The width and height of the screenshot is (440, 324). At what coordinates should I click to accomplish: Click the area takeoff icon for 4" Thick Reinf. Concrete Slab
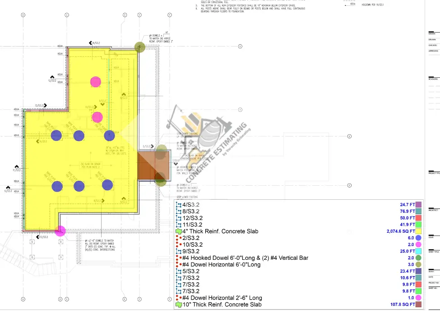pyautogui.click(x=178, y=231)
